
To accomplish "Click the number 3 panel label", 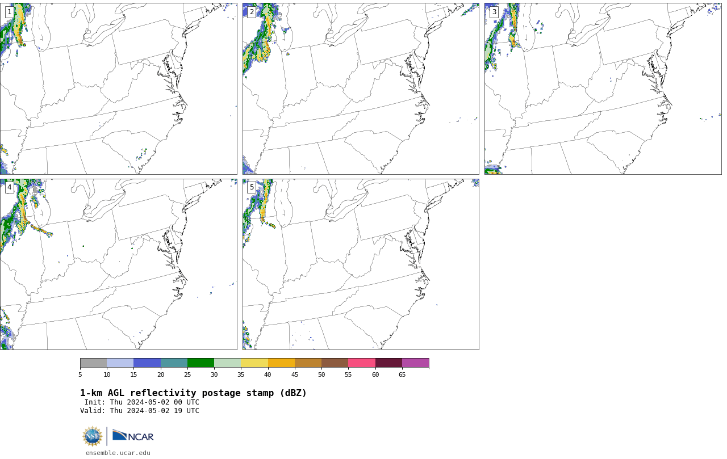I will pos(494,12).
